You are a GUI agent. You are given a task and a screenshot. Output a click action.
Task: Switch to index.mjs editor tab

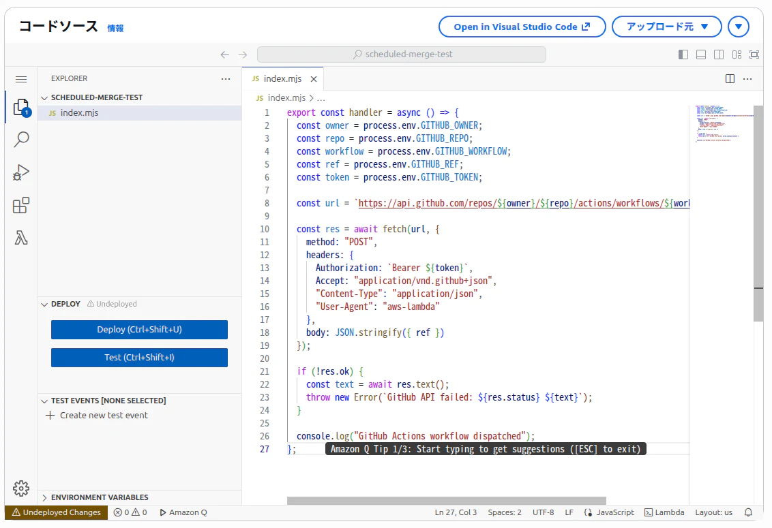(x=282, y=79)
